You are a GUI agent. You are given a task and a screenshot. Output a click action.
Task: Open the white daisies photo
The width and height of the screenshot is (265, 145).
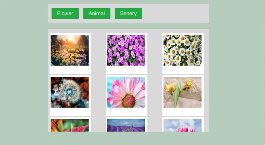click(183, 50)
